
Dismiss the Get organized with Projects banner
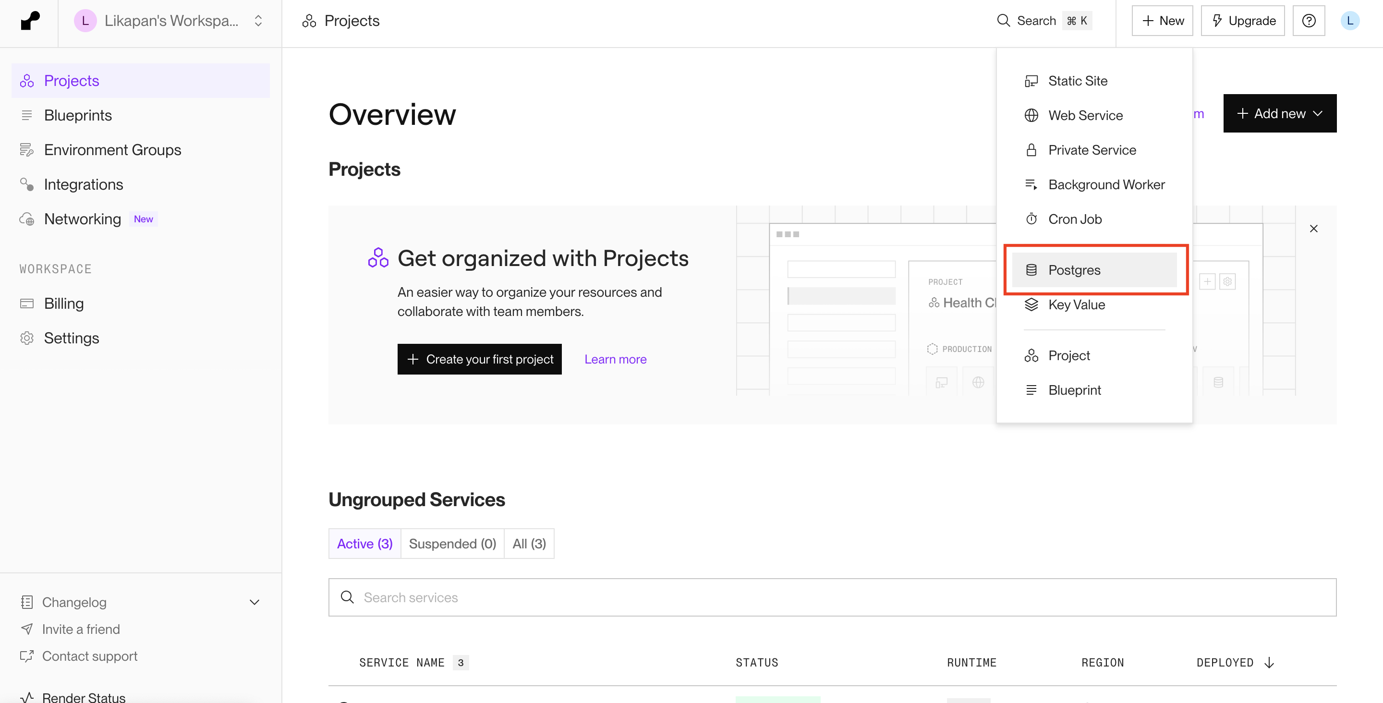(1313, 228)
